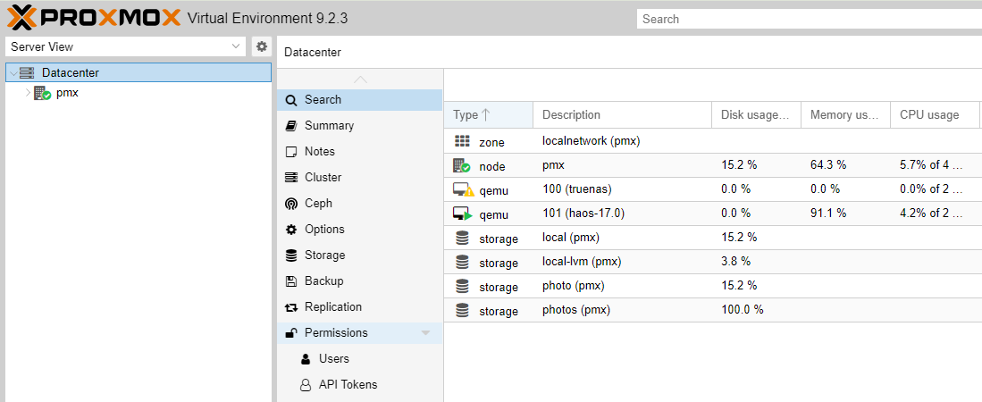The image size is (982, 402).
Task: Select the pmx tree item label
Action: pos(67,93)
